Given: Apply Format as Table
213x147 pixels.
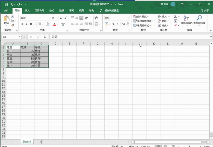Looking at the screenshot, I should [x=142, y=21].
